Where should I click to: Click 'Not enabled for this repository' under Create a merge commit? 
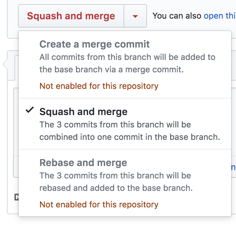point(99,86)
